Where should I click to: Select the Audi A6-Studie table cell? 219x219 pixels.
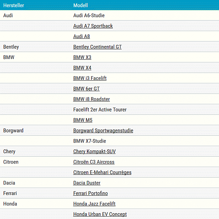(89, 15)
